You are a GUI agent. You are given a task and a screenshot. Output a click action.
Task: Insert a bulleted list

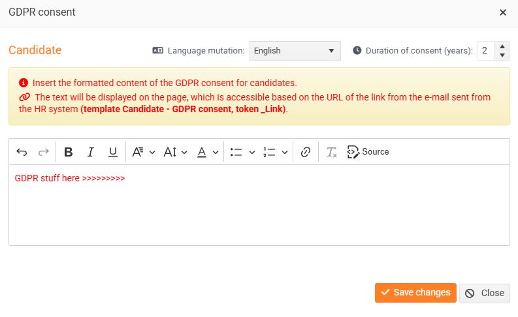(x=236, y=152)
